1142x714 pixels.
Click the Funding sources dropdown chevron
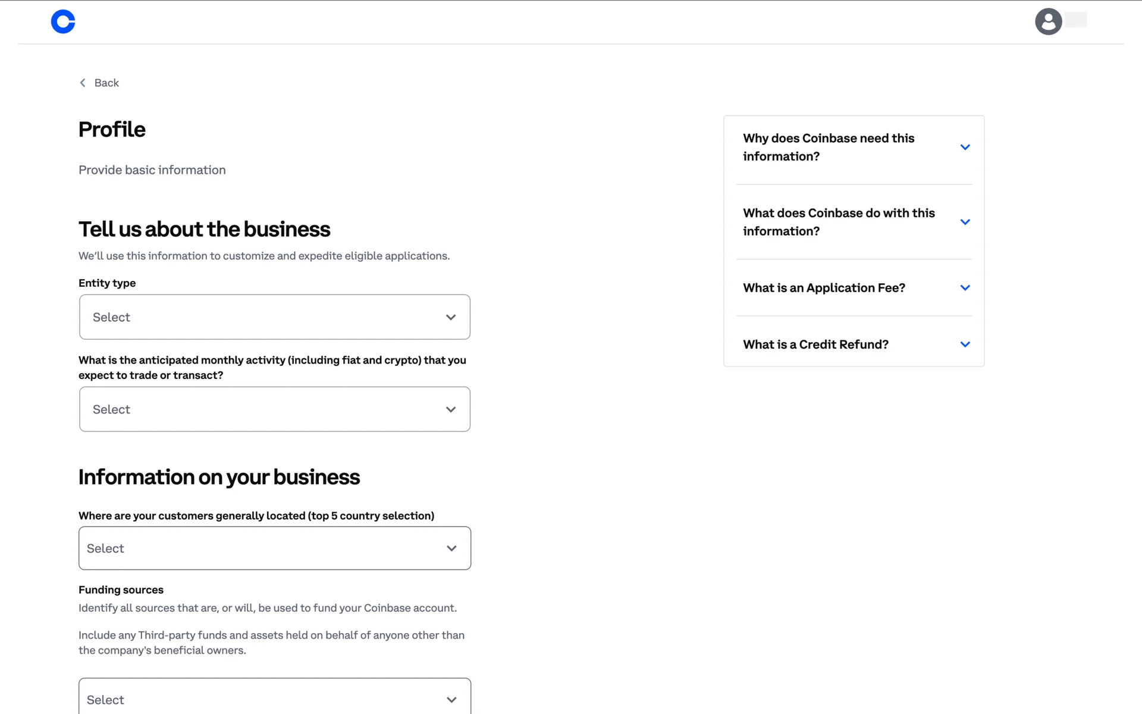click(x=451, y=700)
